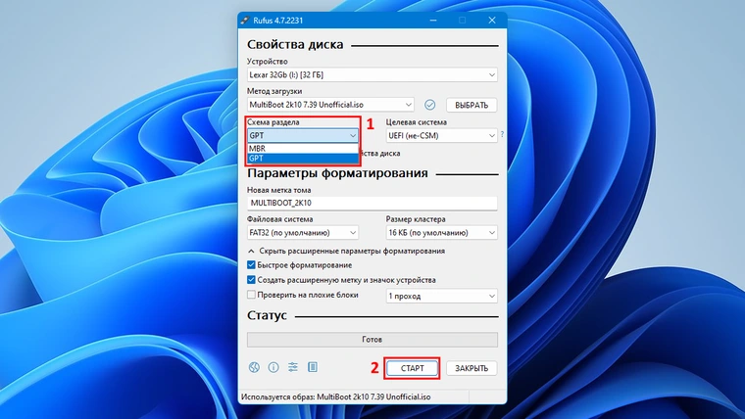Click the help question mark by Целевая система
The width and height of the screenshot is (745, 419).
(x=503, y=134)
